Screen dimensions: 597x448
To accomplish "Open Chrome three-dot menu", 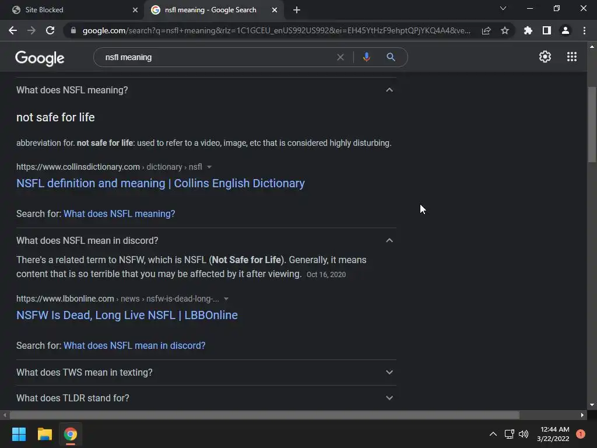I will (584, 30).
